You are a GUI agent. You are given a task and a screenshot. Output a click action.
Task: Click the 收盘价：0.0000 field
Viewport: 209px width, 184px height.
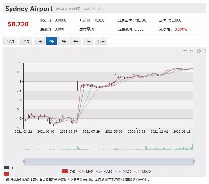53,20
